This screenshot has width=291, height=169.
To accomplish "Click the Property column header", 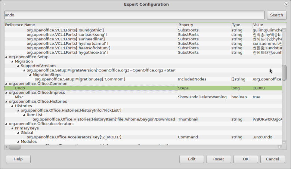I will coord(204,25).
